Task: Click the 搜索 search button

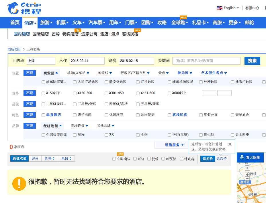Action: coord(252,61)
